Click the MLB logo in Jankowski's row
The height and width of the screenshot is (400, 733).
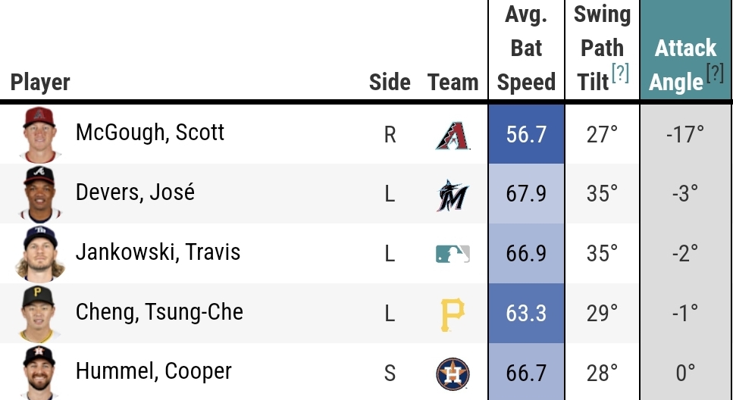point(453,254)
